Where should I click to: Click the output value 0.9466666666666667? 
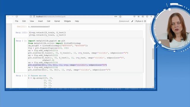pos(39,27)
